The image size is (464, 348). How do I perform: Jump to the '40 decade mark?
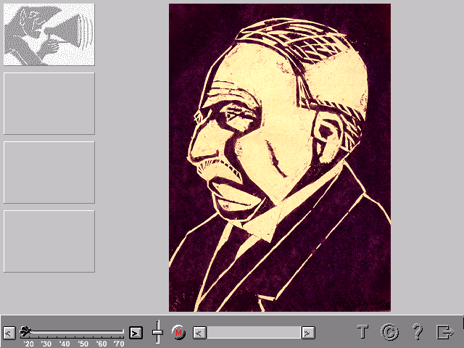65,344
